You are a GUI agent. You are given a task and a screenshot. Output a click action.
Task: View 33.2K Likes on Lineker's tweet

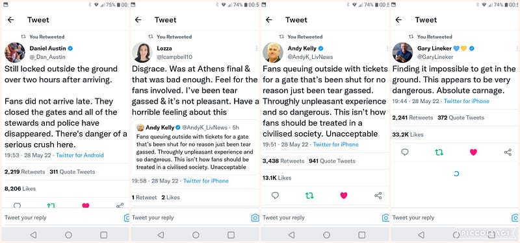(403, 135)
